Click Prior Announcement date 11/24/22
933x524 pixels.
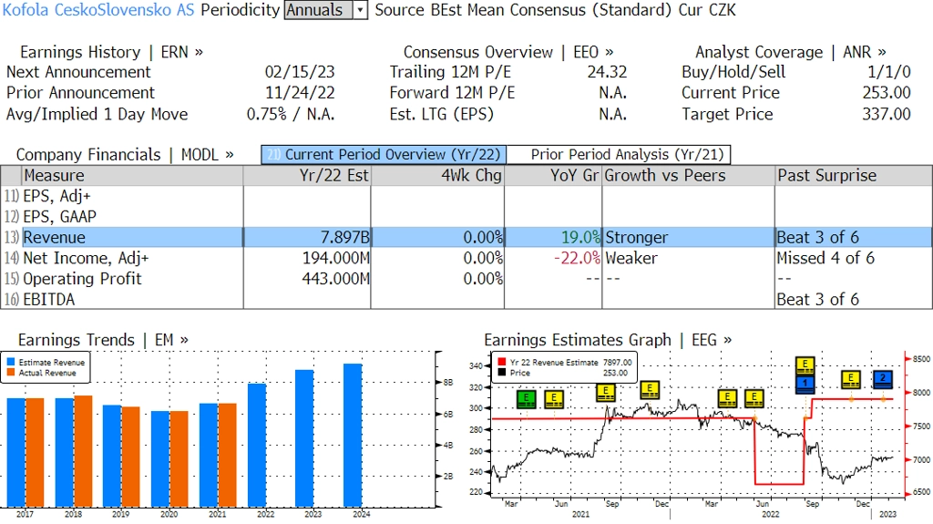coord(300,93)
